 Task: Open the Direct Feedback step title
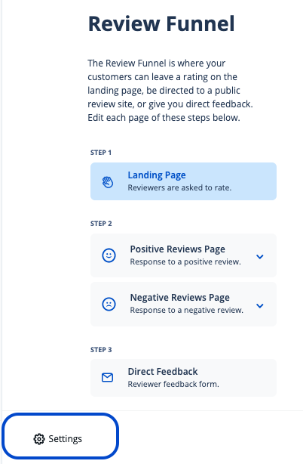pos(163,371)
